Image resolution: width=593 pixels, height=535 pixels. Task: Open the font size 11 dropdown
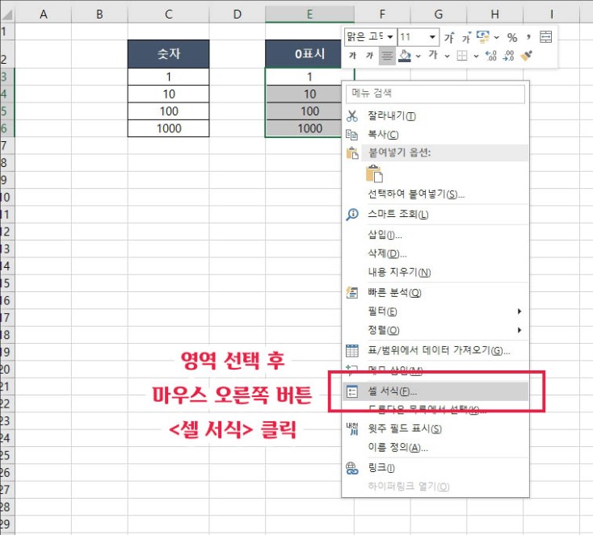(433, 37)
